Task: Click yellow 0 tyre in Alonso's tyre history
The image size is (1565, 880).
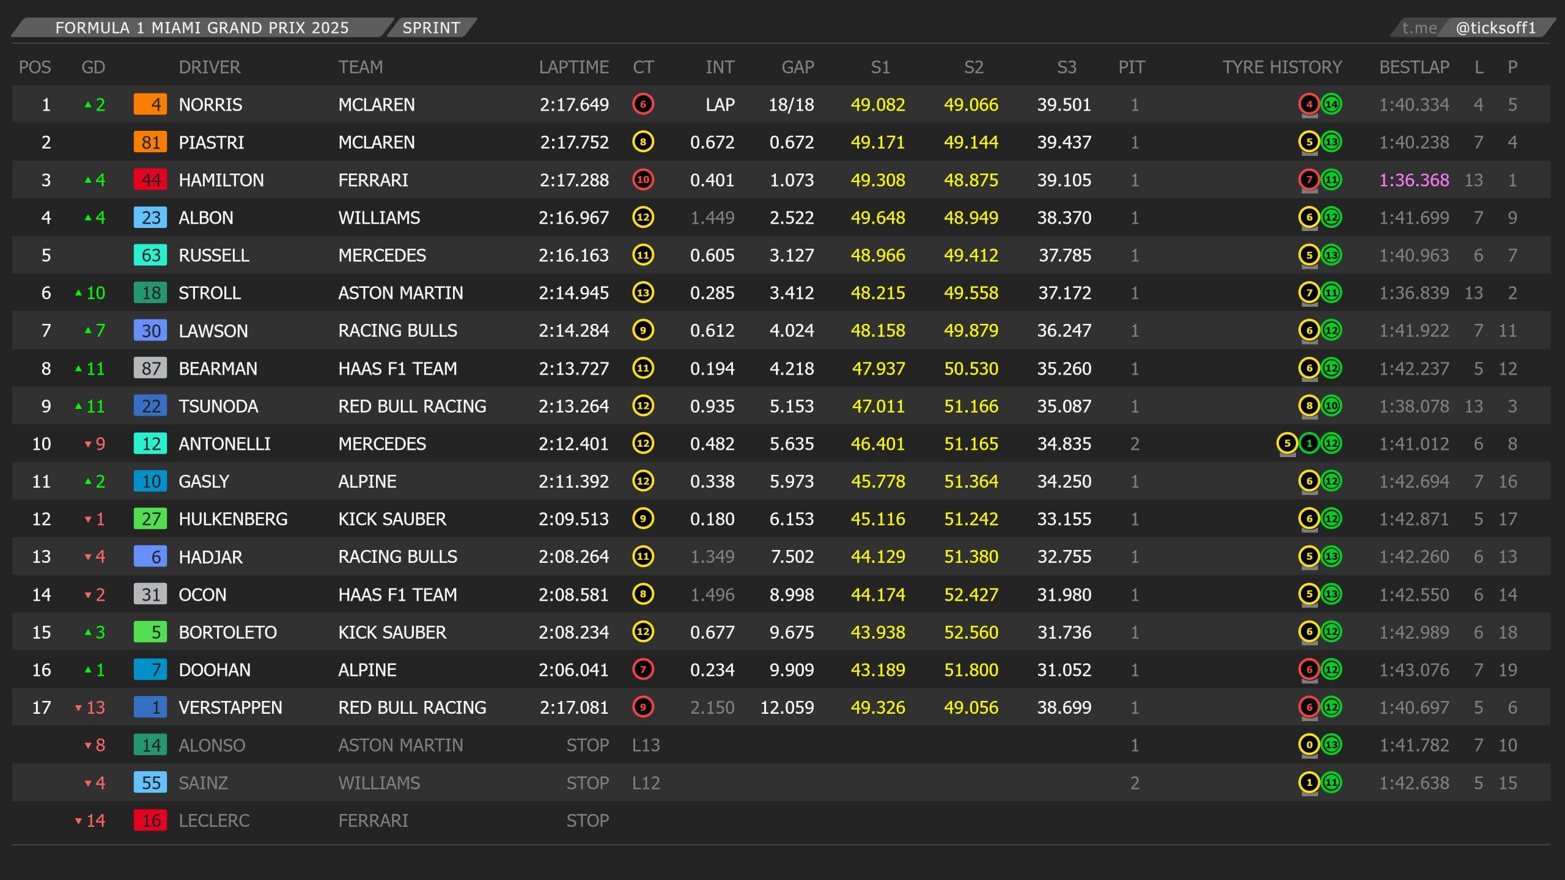Action: click(1309, 745)
